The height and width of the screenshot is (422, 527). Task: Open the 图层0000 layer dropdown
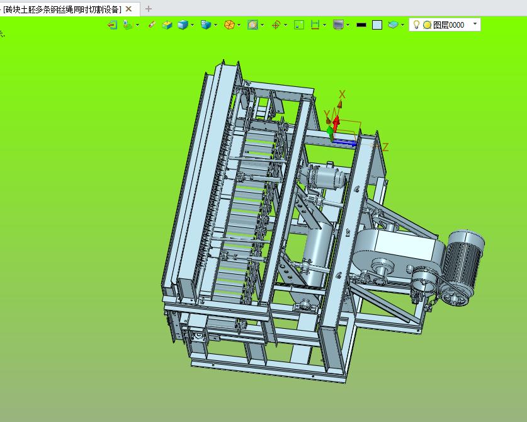coord(475,24)
